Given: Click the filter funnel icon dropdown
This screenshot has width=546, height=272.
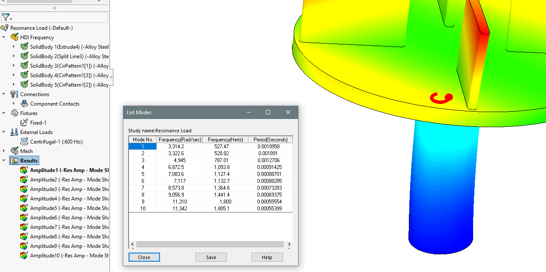Looking at the screenshot, I should [6, 18].
